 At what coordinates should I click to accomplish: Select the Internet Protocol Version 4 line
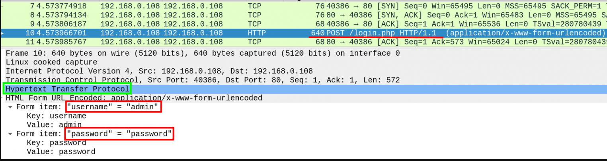pos(159,71)
